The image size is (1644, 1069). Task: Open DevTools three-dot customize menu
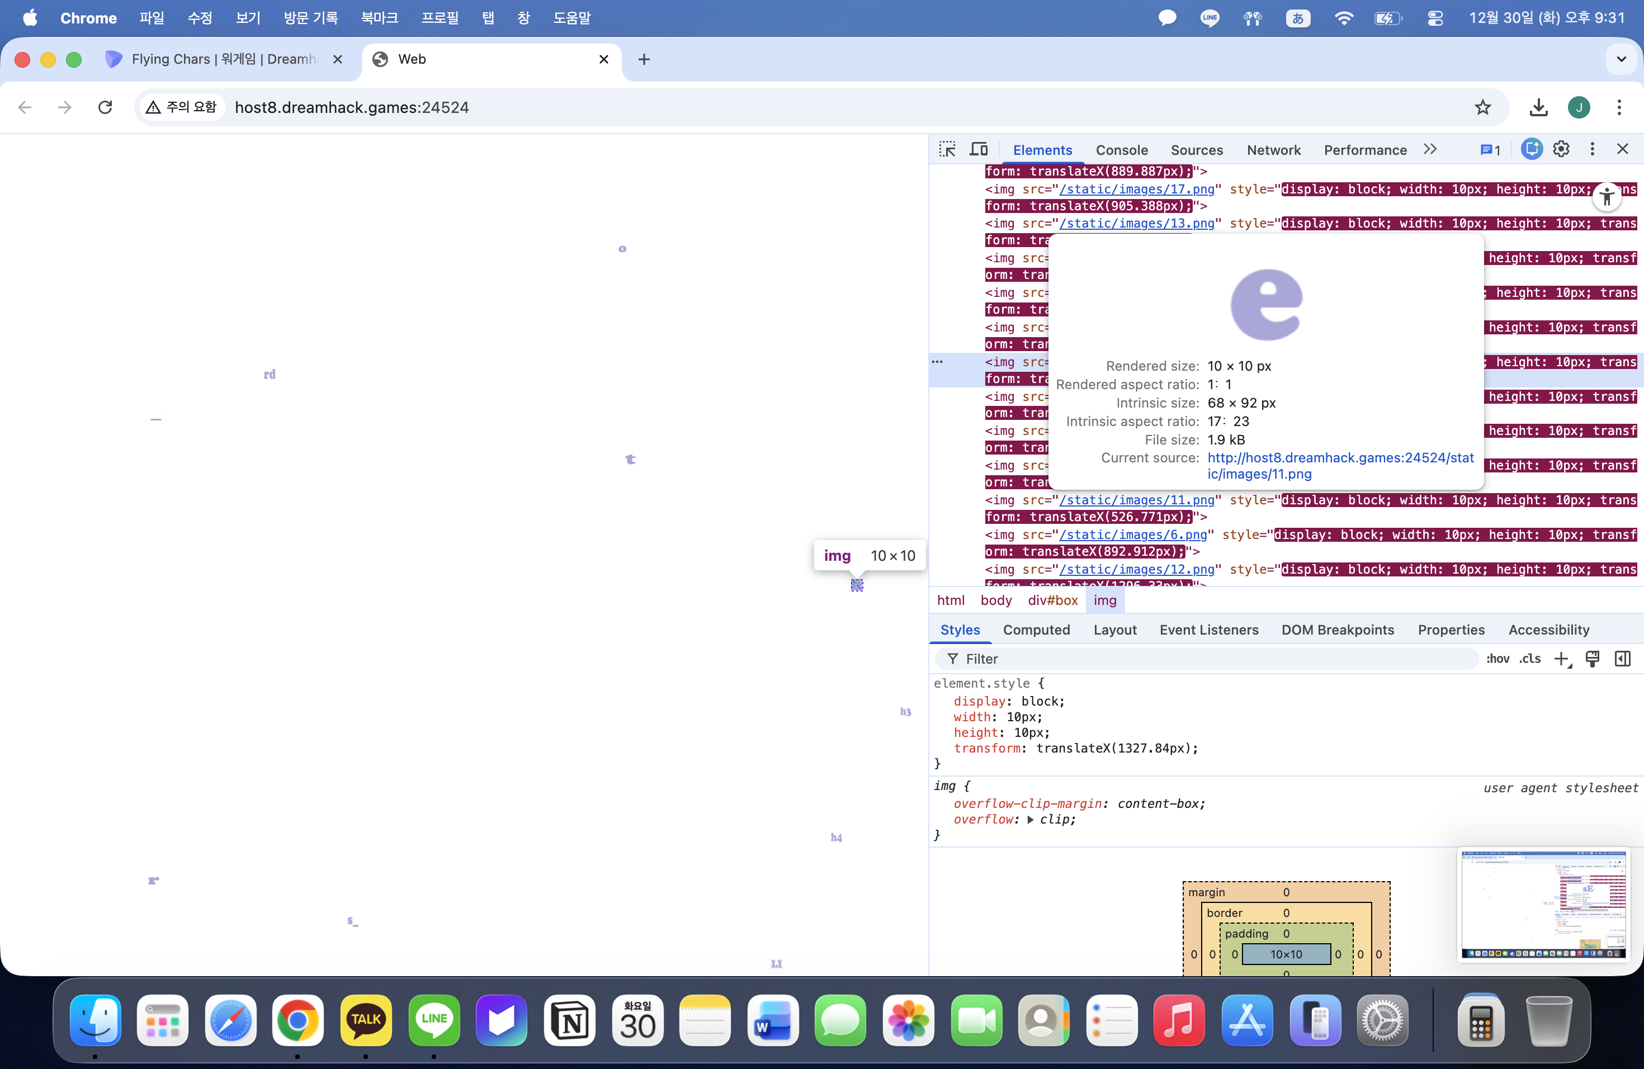[x=1592, y=149]
